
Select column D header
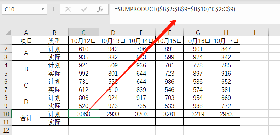click(113, 33)
